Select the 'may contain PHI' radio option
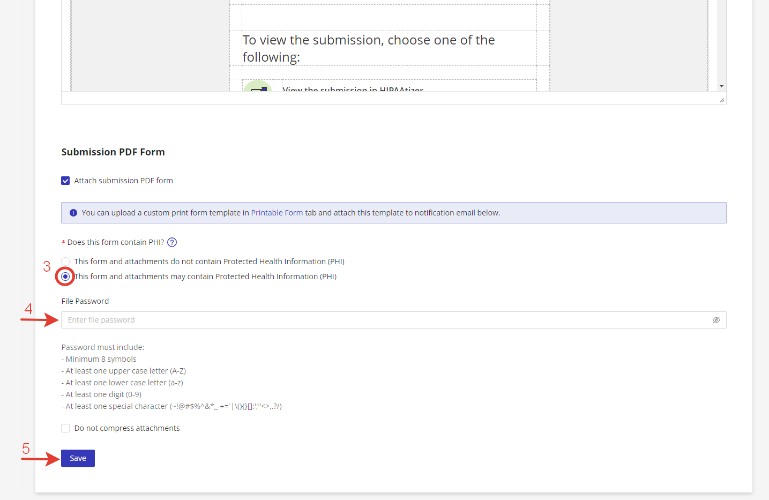Image resolution: width=769 pixels, height=500 pixels. (x=65, y=277)
